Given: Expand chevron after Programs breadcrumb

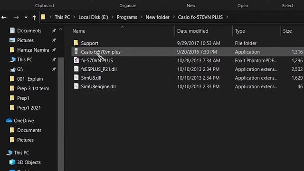Looking at the screenshot, I should (x=142, y=17).
